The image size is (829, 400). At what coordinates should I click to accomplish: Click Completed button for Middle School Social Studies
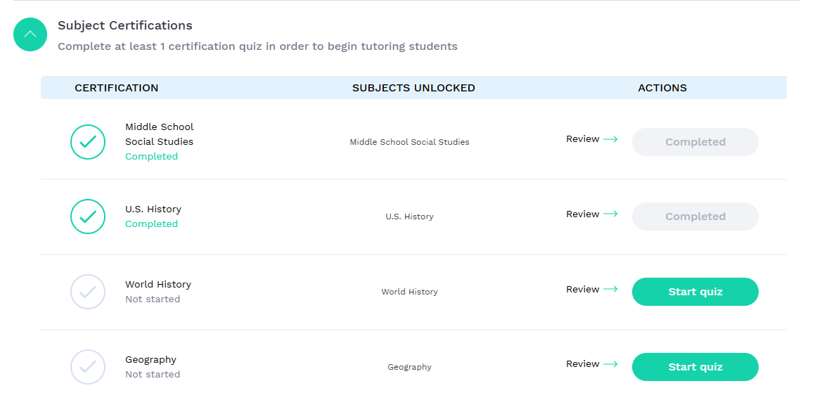695,142
